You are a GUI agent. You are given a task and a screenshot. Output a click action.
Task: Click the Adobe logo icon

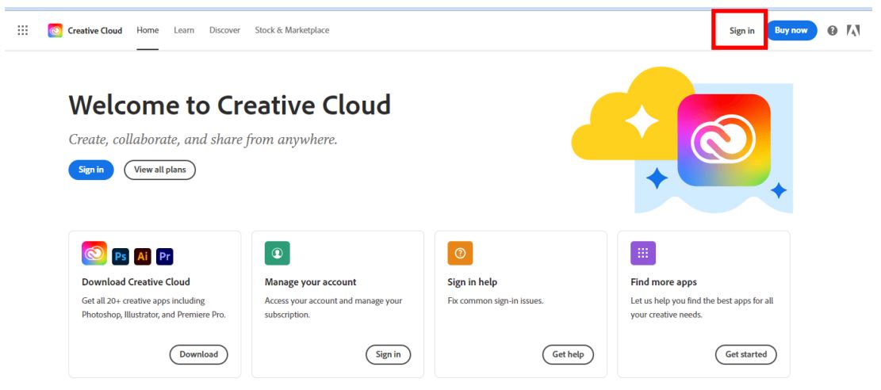coord(853,31)
